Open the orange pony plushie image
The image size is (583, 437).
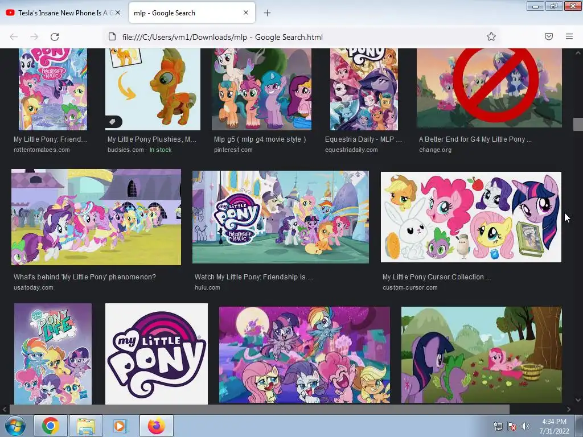[153, 89]
